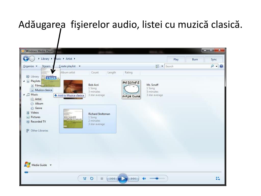Click the Previous track button
The width and height of the screenshot is (261, 196).
(112, 178)
